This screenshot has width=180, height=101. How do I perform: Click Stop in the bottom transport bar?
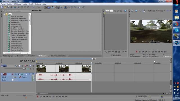click(53, 97)
